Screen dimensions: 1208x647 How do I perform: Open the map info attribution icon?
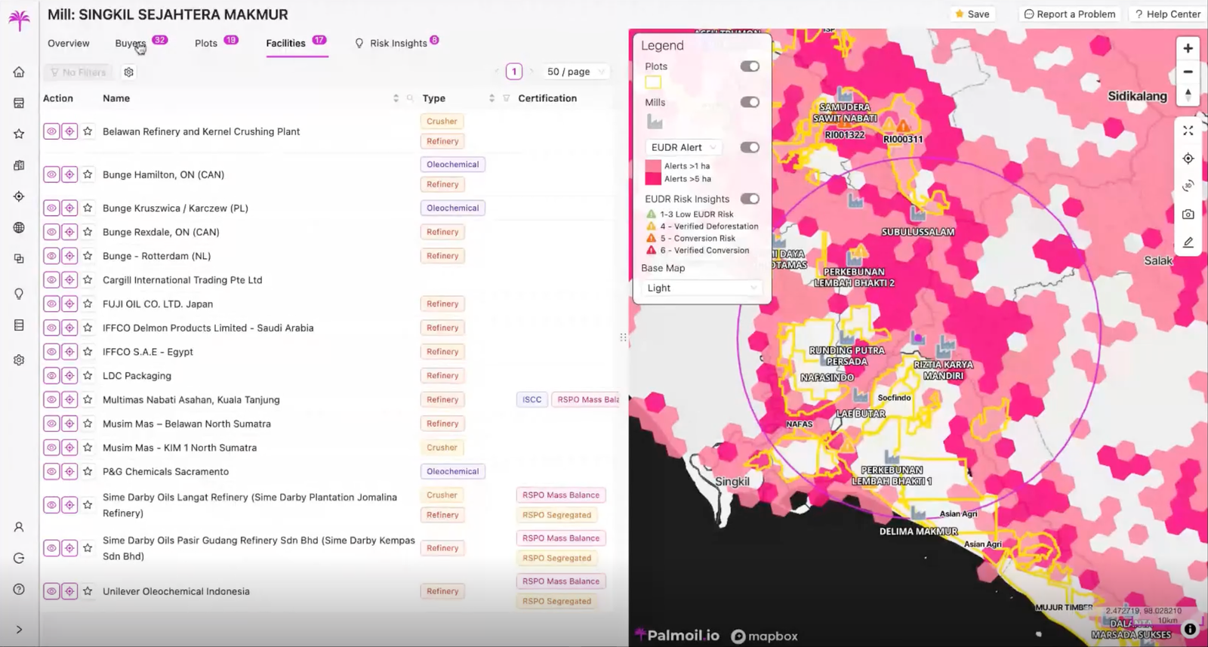point(1190,629)
